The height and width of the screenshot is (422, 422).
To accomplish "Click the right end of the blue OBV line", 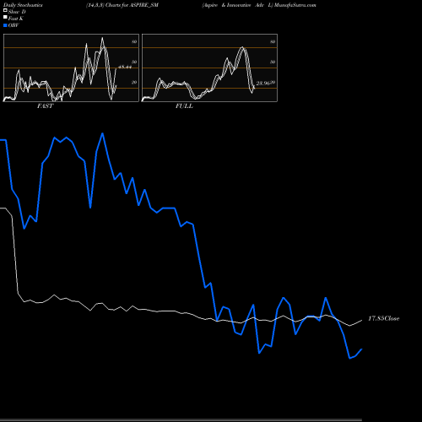I will click(361, 349).
